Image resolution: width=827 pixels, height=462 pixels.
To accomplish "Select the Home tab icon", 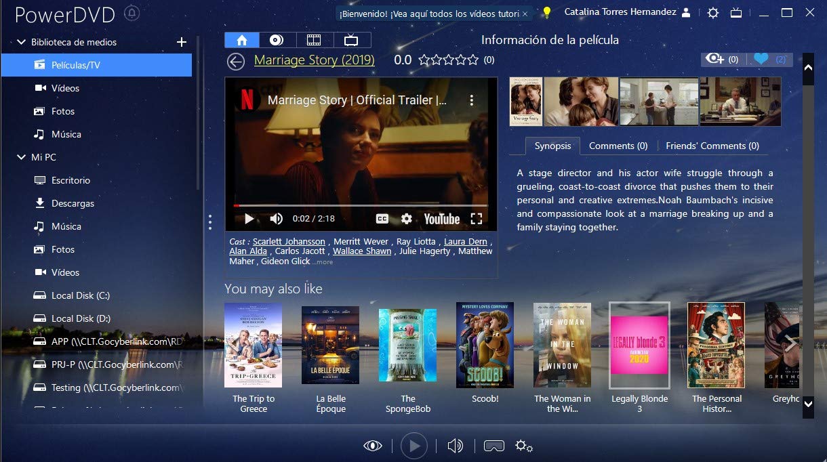I will point(242,39).
